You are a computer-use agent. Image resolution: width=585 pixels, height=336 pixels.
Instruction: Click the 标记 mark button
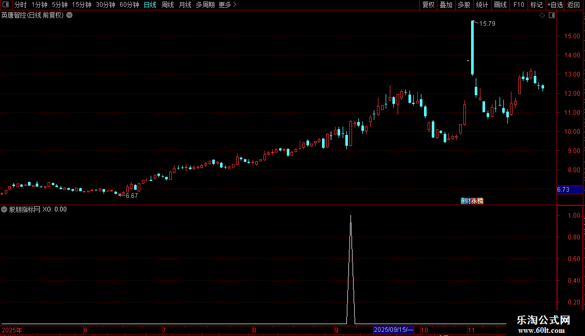(x=536, y=5)
